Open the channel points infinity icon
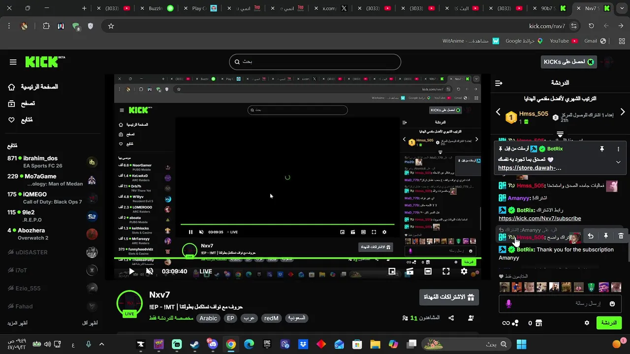 click(x=506, y=323)
